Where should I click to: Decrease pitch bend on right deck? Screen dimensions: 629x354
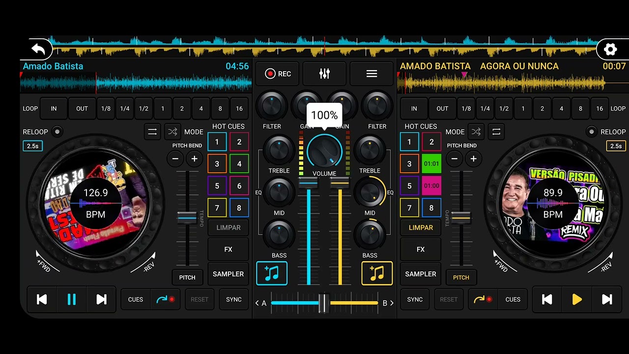pyautogui.click(x=455, y=159)
